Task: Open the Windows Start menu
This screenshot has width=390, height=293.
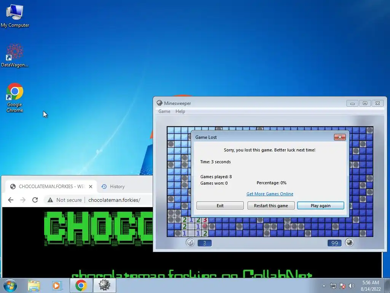Action: pyautogui.click(x=10, y=285)
